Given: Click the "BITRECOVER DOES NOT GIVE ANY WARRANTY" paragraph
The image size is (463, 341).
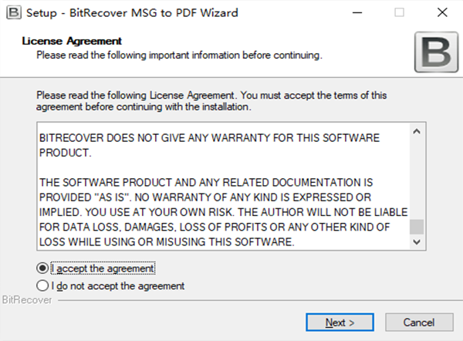Looking at the screenshot, I should tap(209, 145).
